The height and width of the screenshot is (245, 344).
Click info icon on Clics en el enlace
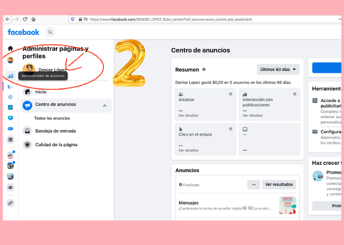point(230,129)
